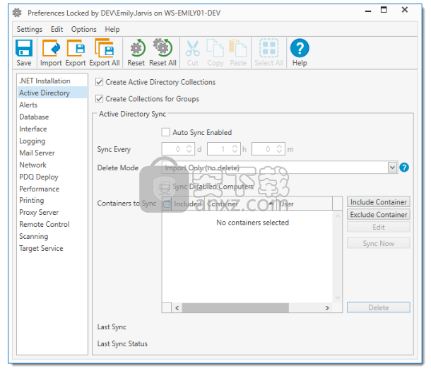The image size is (431, 371).
Task: Click the Copy toolbar icon
Action: tap(215, 48)
